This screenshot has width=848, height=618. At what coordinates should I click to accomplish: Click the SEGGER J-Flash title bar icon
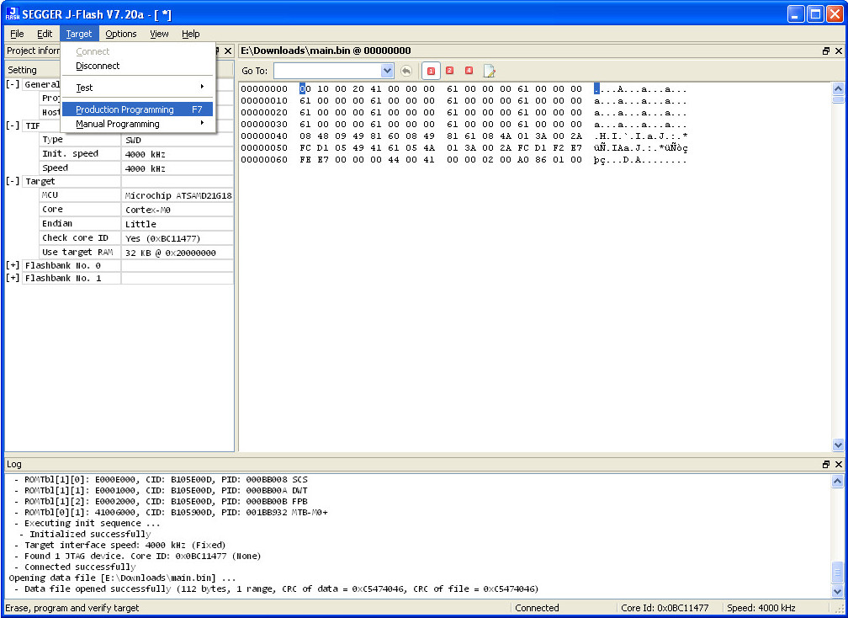tap(13, 13)
